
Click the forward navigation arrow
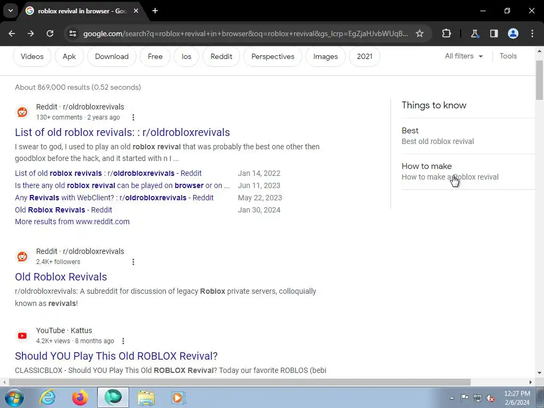[31, 33]
